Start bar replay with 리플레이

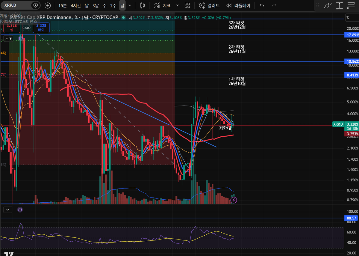coord(238,5)
